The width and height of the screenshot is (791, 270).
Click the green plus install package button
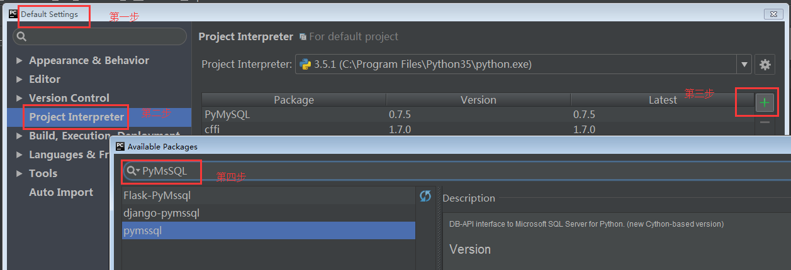tap(765, 102)
